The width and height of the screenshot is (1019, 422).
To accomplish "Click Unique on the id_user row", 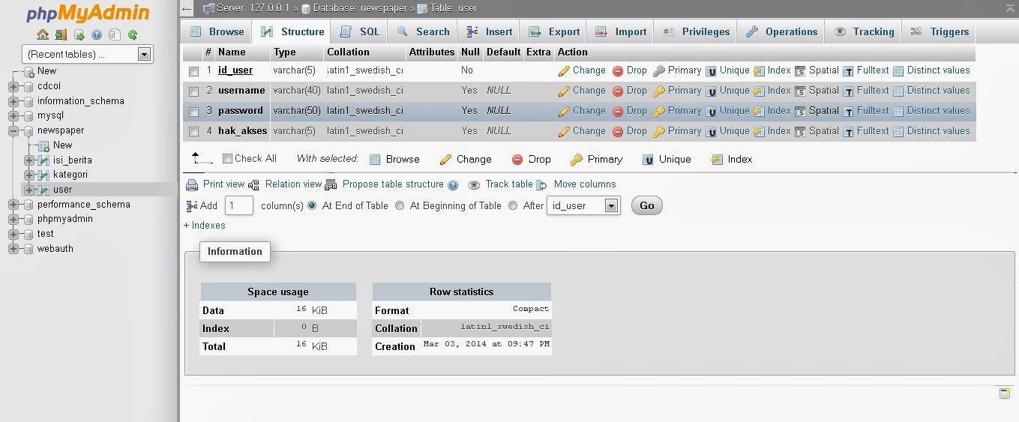I will click(x=727, y=70).
